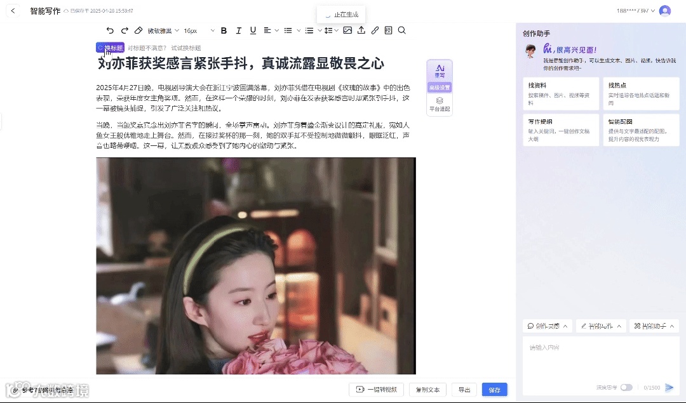Click the line spacing icon

(328, 30)
